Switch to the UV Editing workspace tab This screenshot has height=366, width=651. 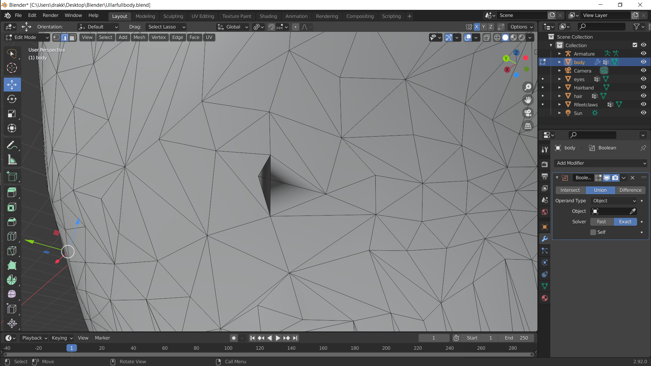(202, 16)
